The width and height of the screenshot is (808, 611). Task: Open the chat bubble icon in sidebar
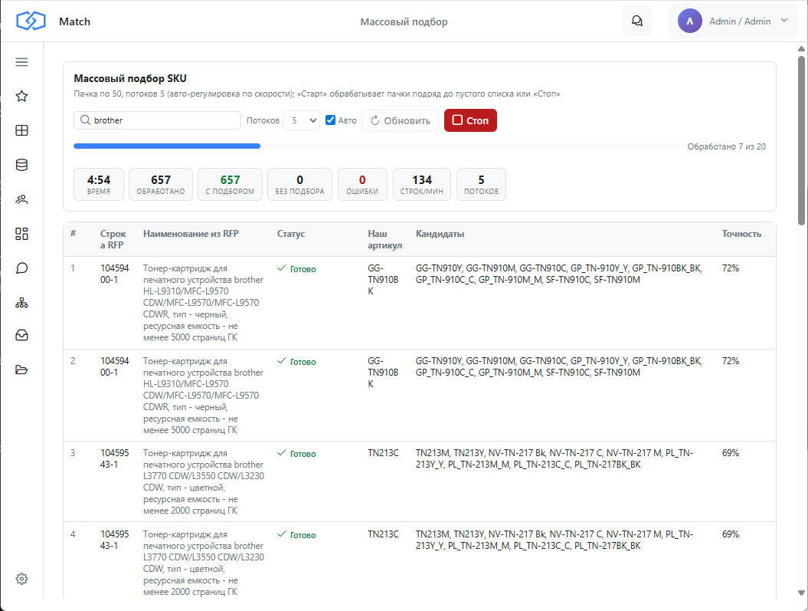21,268
